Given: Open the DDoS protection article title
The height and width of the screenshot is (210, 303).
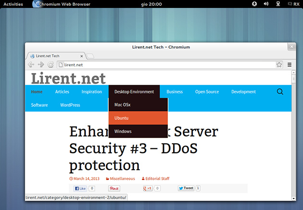Looking at the screenshot, I should tap(144, 148).
